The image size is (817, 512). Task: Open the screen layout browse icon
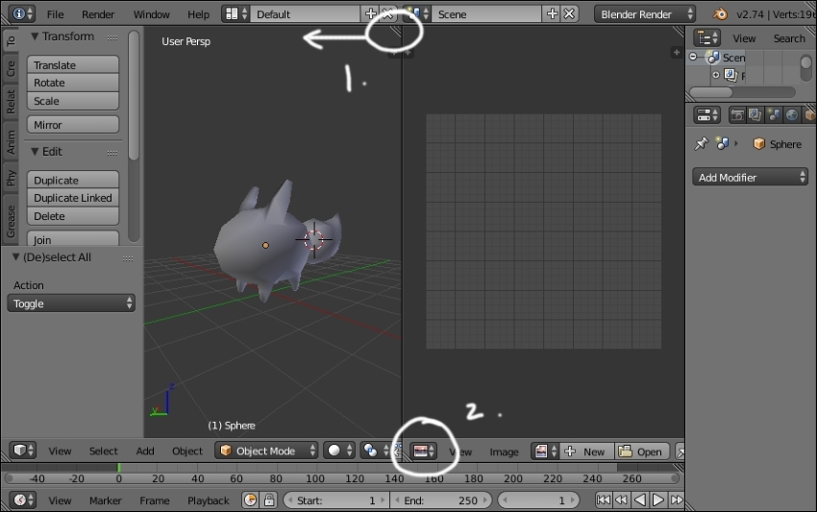point(235,14)
